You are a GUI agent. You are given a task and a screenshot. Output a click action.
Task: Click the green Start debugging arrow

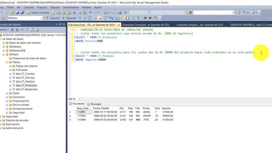coord(126,12)
